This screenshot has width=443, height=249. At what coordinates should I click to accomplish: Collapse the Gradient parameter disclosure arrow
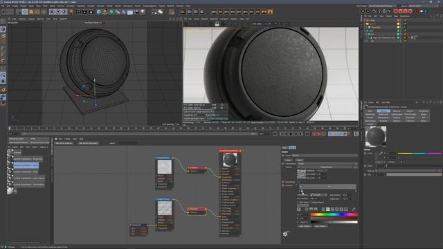tap(296, 185)
